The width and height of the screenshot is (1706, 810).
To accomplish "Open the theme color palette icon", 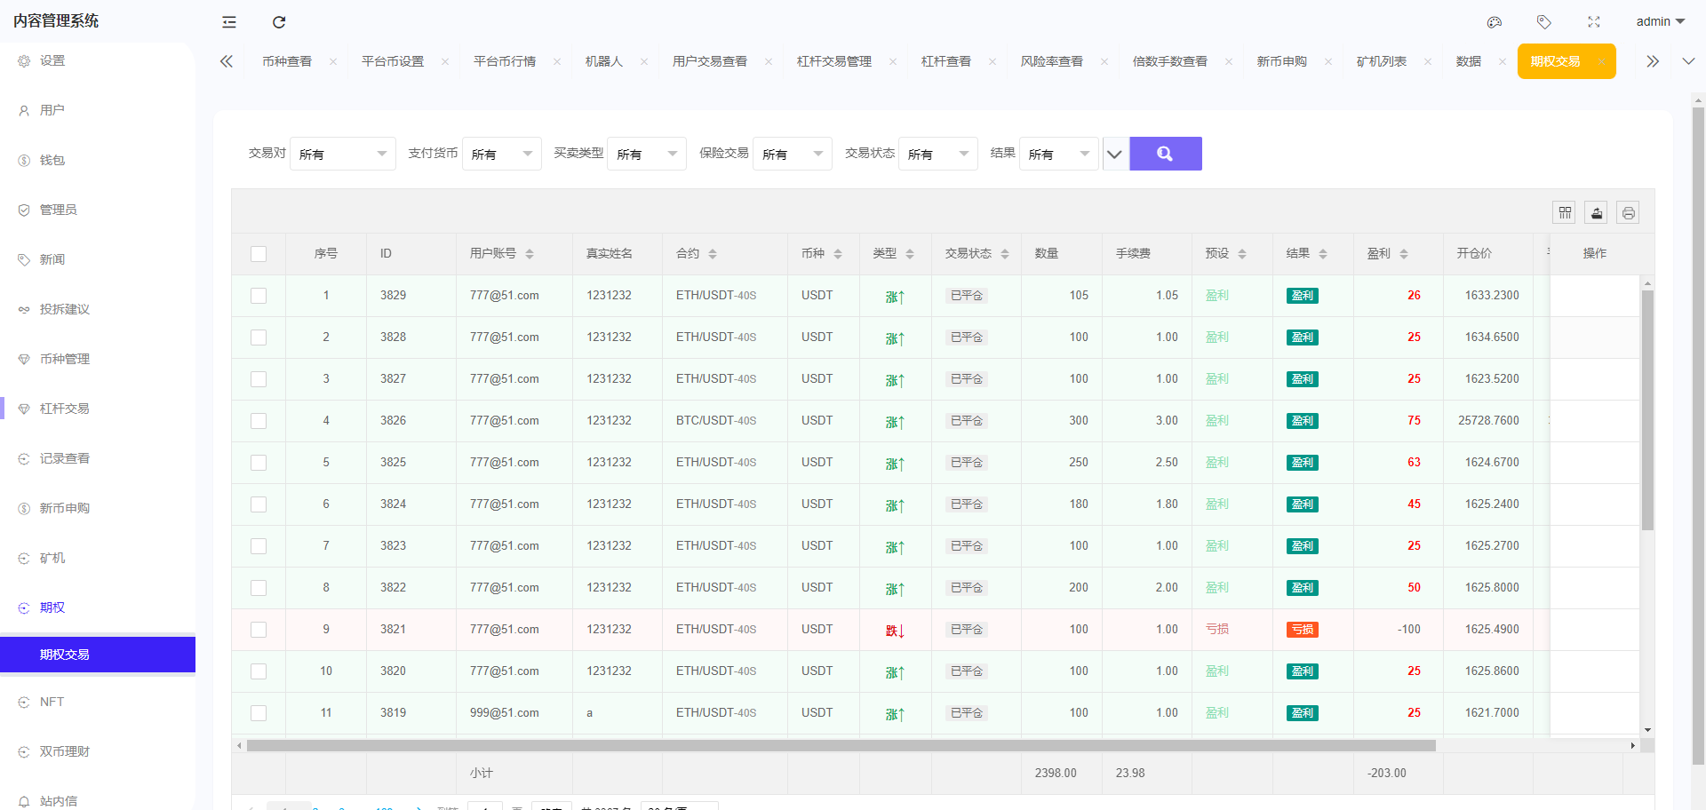I will [x=1494, y=22].
